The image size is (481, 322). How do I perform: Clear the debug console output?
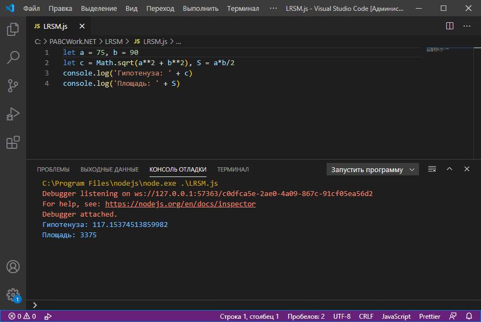(432, 169)
